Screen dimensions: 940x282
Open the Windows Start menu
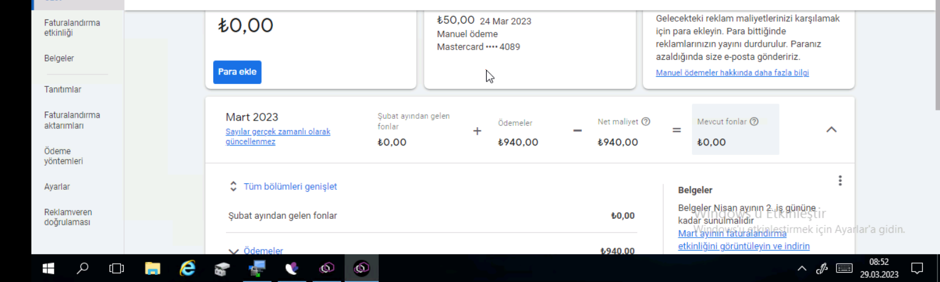click(x=49, y=268)
